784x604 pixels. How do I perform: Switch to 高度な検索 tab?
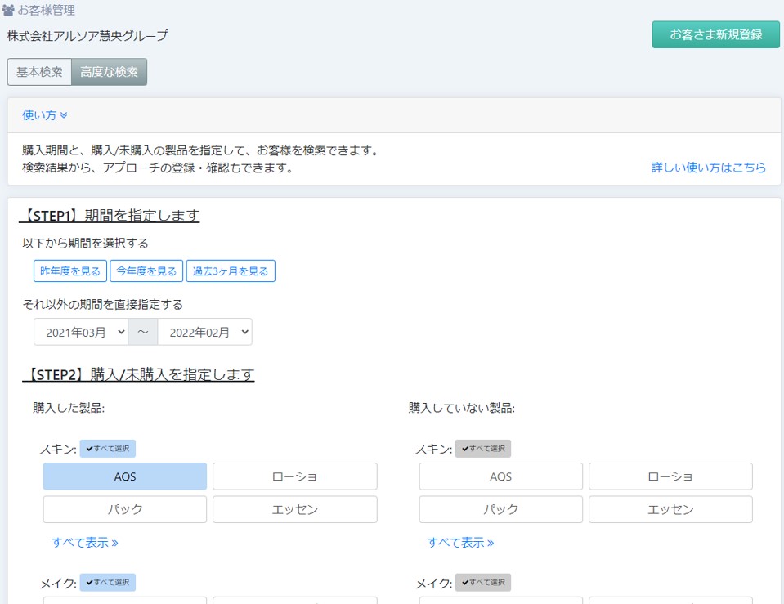point(109,72)
